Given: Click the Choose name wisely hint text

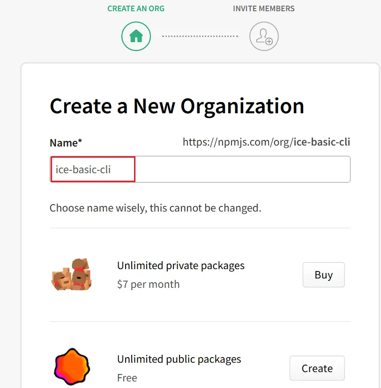Looking at the screenshot, I should [155, 208].
